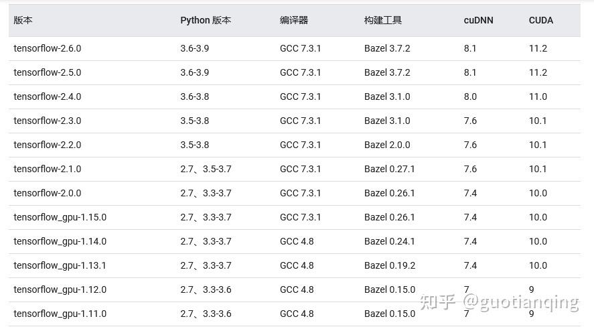
Task: Click the tensorflow-2.4.0 version cell
Action: tap(47, 96)
